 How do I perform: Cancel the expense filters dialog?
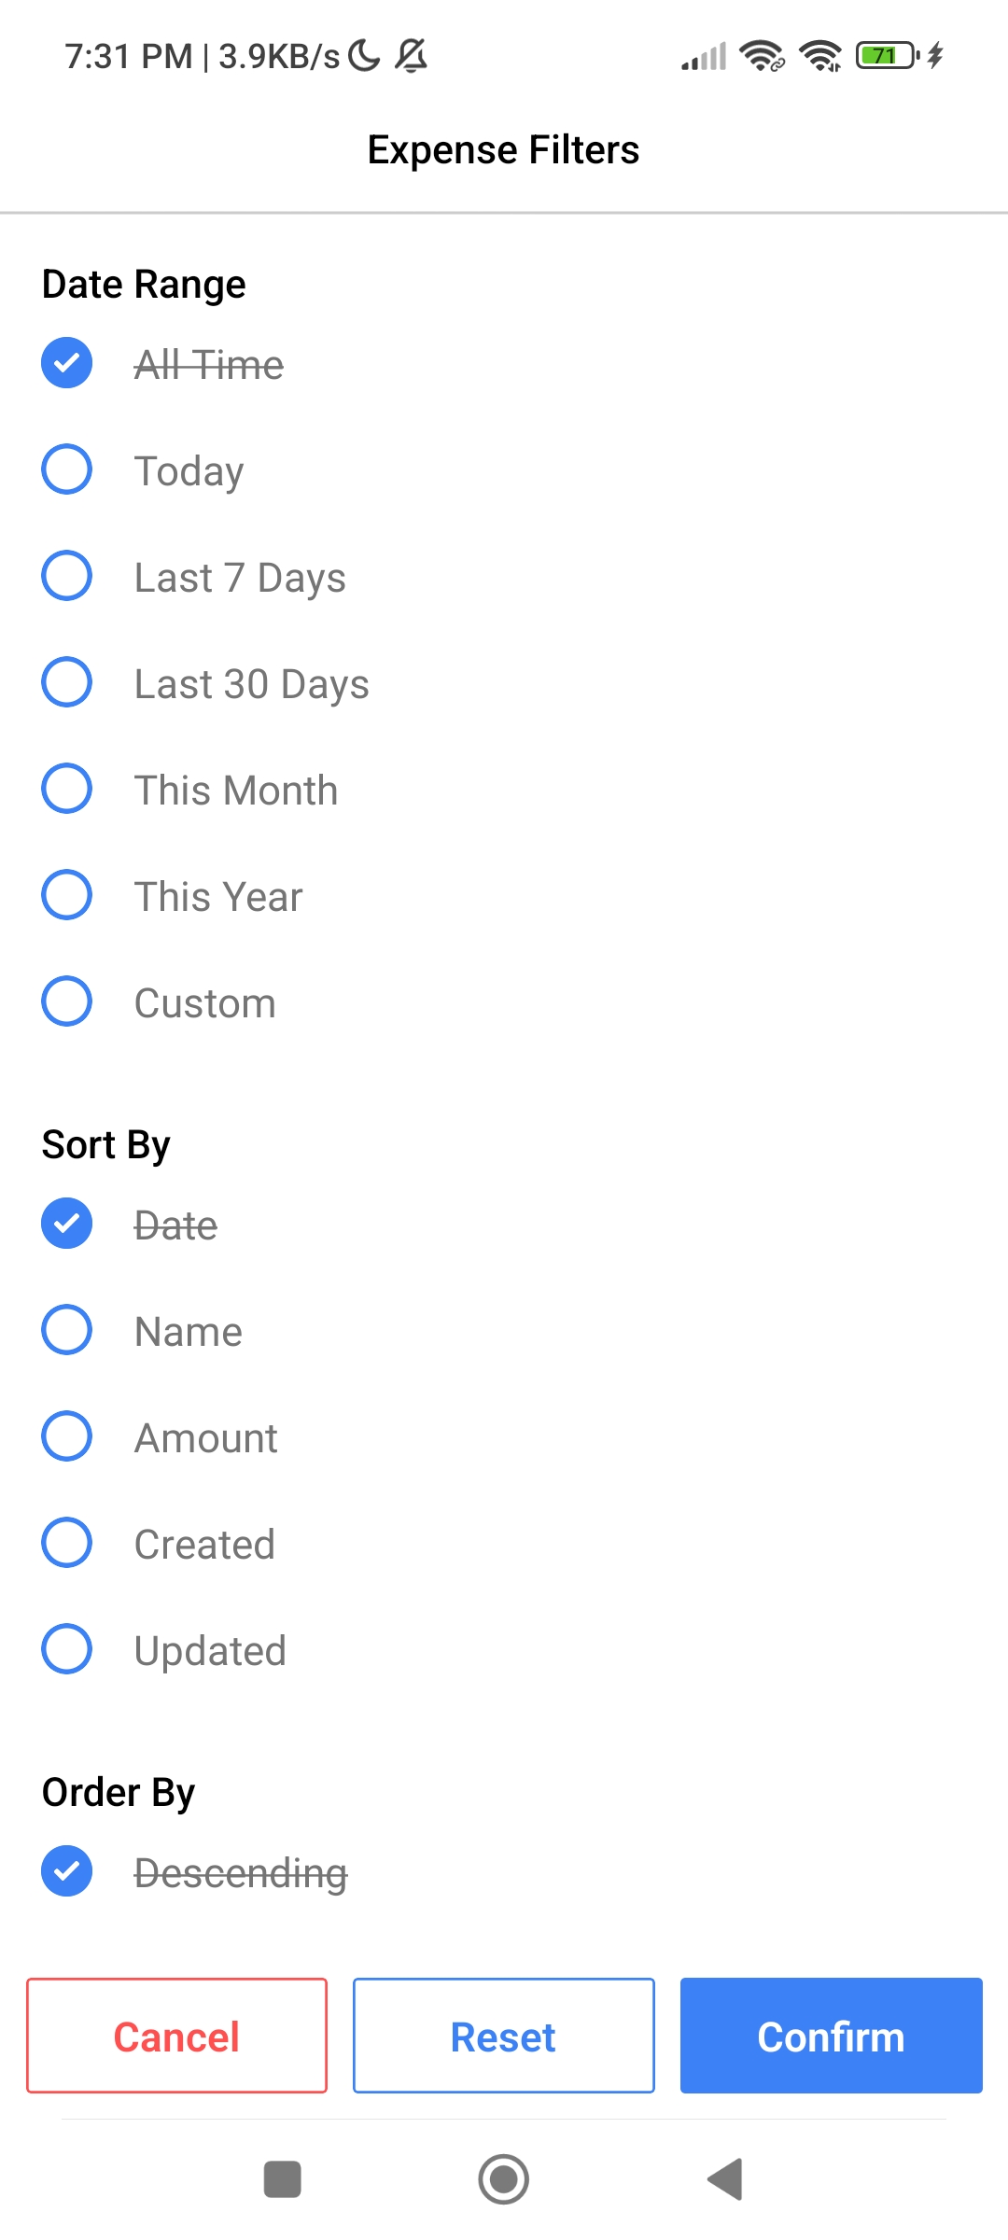[177, 2036]
